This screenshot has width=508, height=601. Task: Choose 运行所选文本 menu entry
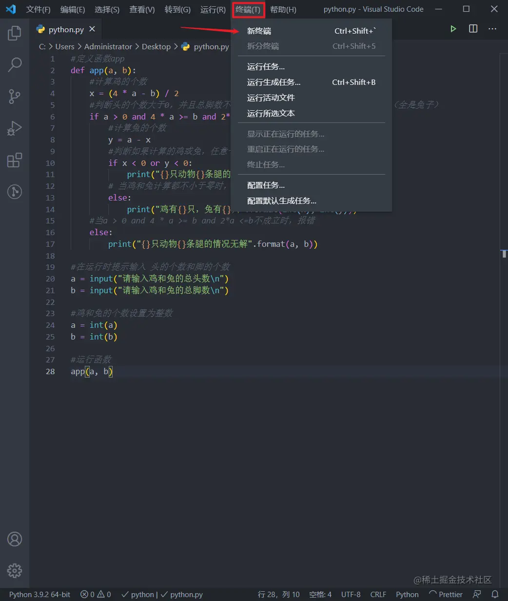(x=312, y=113)
